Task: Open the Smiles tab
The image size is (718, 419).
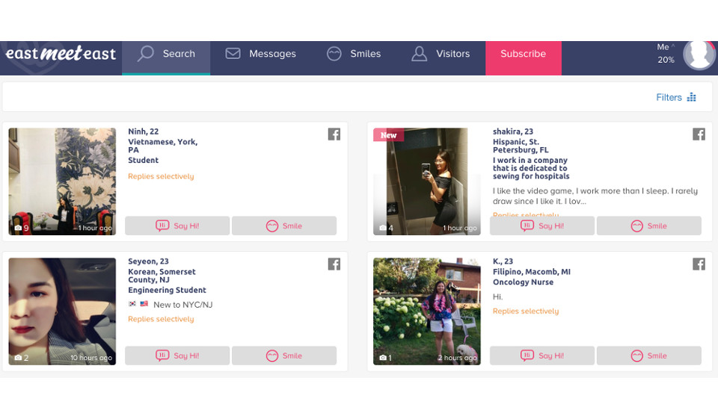Action: 354,54
